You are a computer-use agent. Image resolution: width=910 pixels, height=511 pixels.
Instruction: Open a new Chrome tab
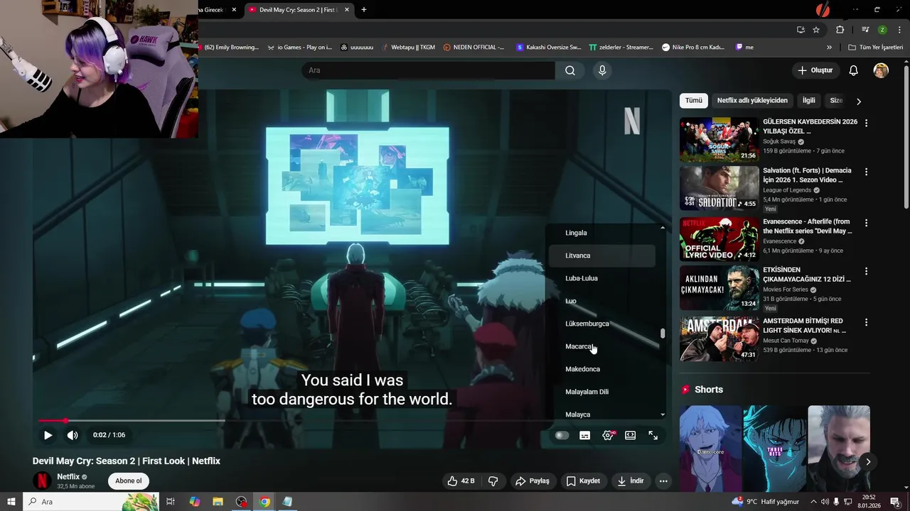click(x=364, y=10)
